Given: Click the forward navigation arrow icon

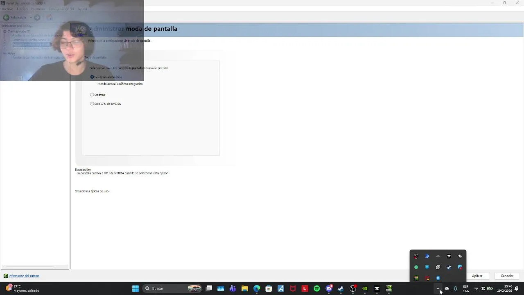Looking at the screenshot, I should tap(37, 17).
